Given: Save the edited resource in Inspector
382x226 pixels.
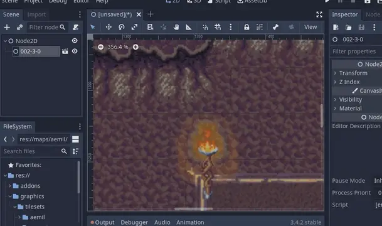Looking at the screenshot, I should 361,27.
